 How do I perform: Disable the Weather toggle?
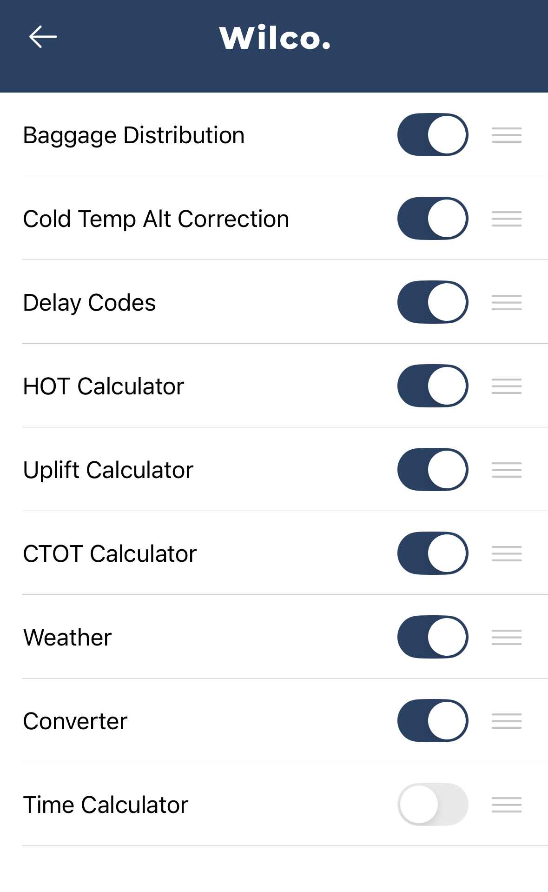point(432,637)
